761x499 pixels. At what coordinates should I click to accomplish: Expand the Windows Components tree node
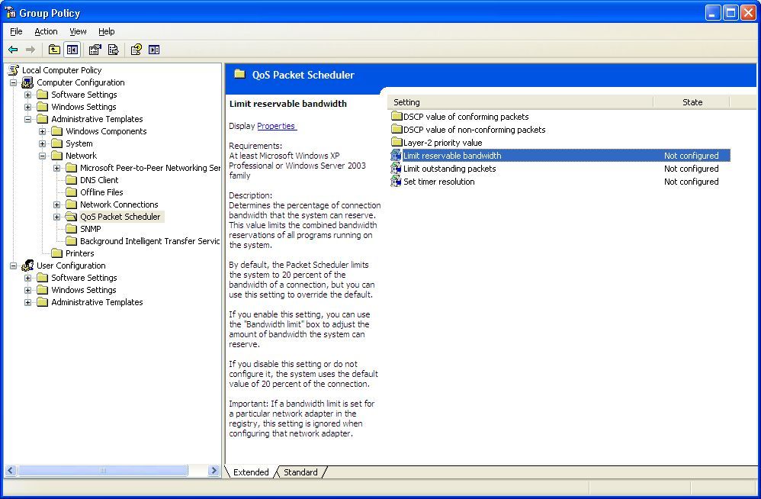[43, 131]
